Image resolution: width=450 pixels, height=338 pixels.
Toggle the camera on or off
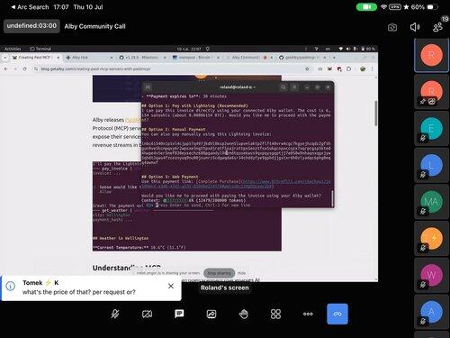click(x=147, y=314)
